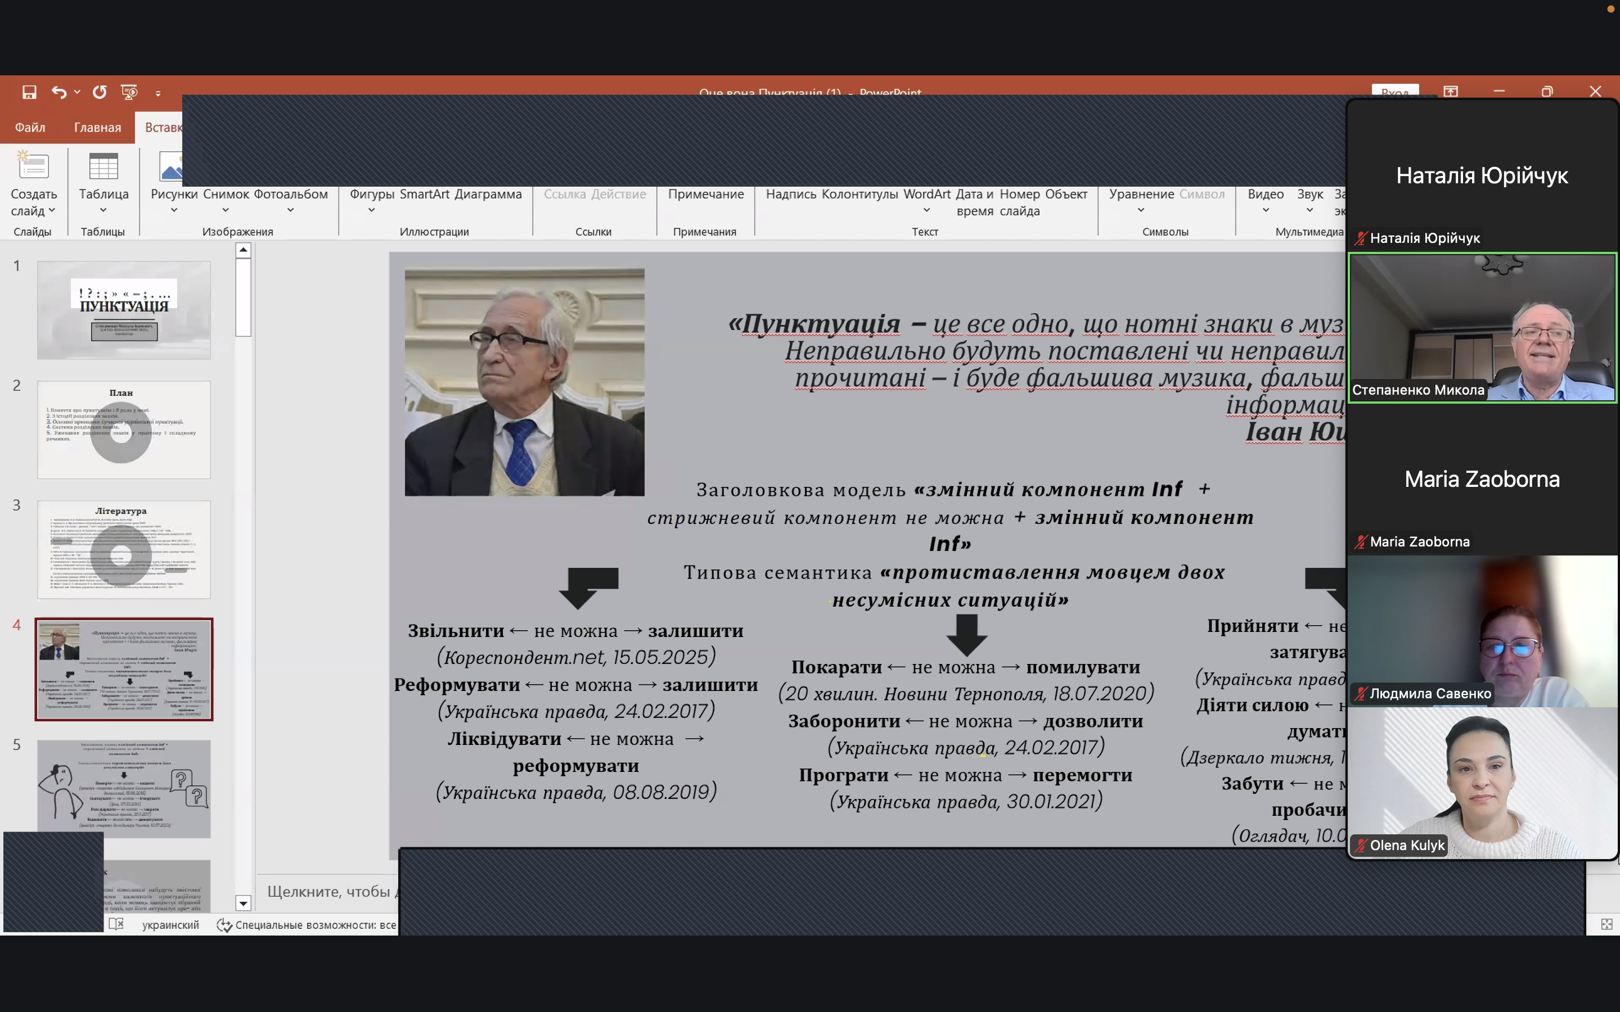Click fit-slide-to-window icon at bottom right
The height and width of the screenshot is (1012, 1620).
1606,924
